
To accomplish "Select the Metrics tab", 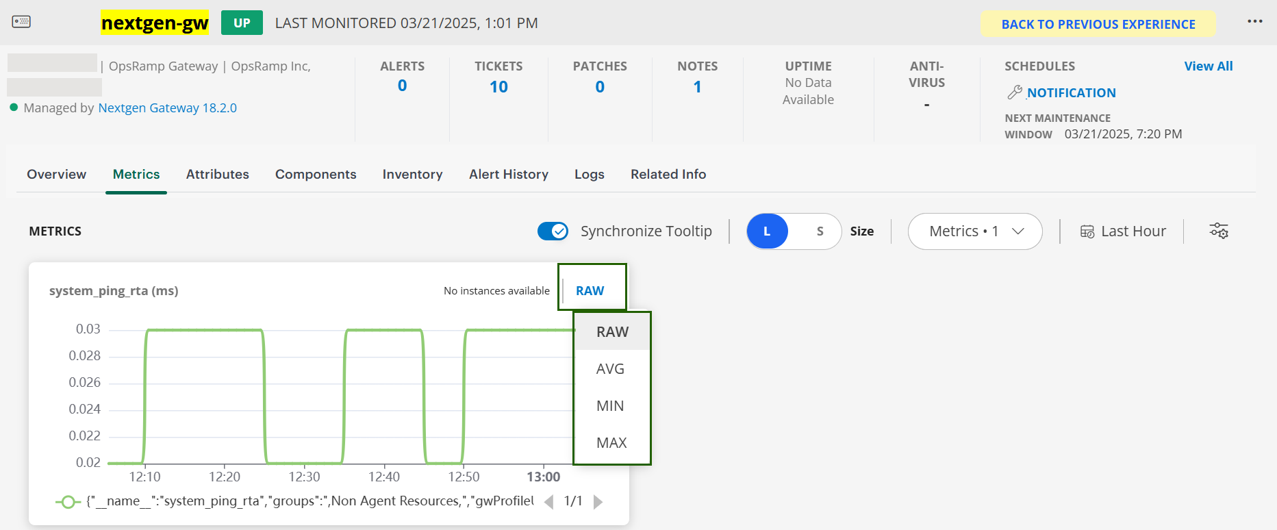I will (136, 174).
